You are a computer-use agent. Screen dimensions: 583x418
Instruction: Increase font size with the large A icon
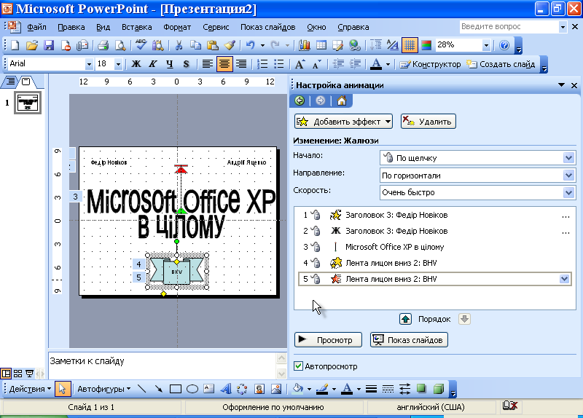click(300, 64)
